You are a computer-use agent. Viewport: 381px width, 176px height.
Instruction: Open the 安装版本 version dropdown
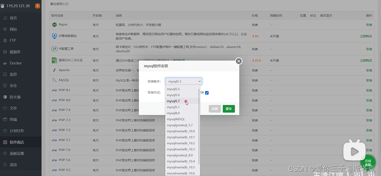184,81
